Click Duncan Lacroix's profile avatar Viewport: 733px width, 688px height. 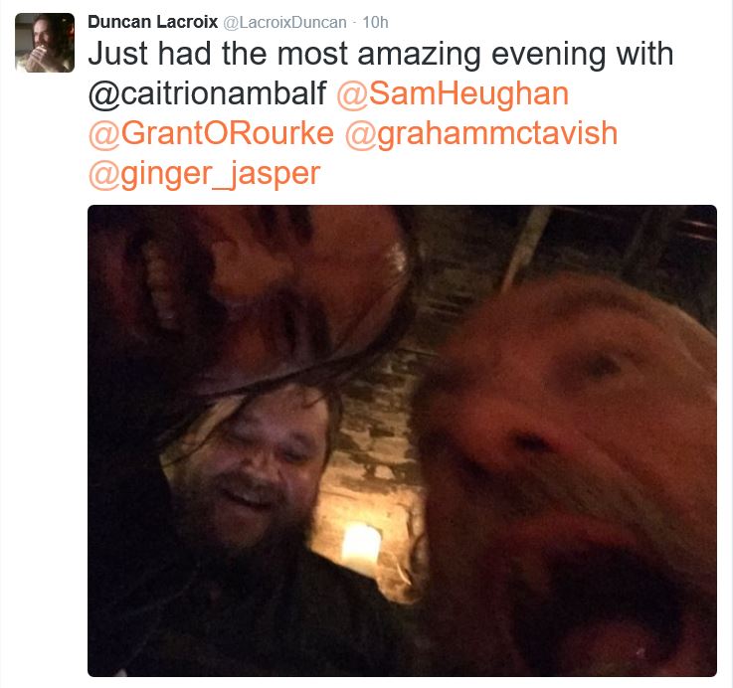(x=45, y=43)
